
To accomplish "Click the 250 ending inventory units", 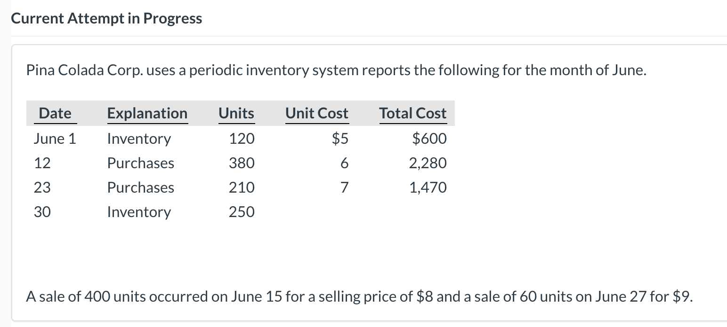I will point(242,212).
